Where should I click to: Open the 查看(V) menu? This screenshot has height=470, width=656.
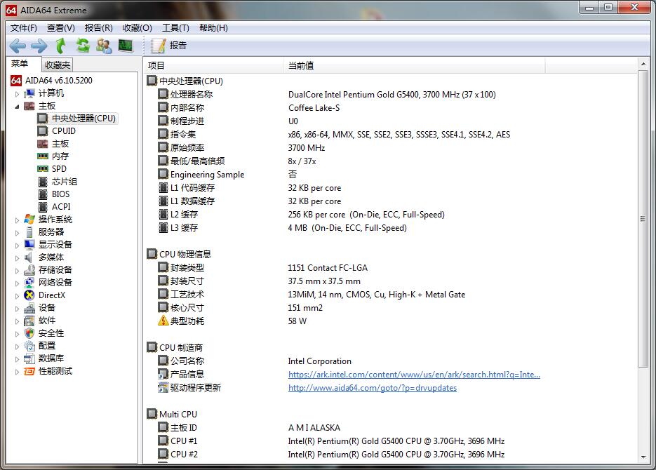tap(60, 28)
